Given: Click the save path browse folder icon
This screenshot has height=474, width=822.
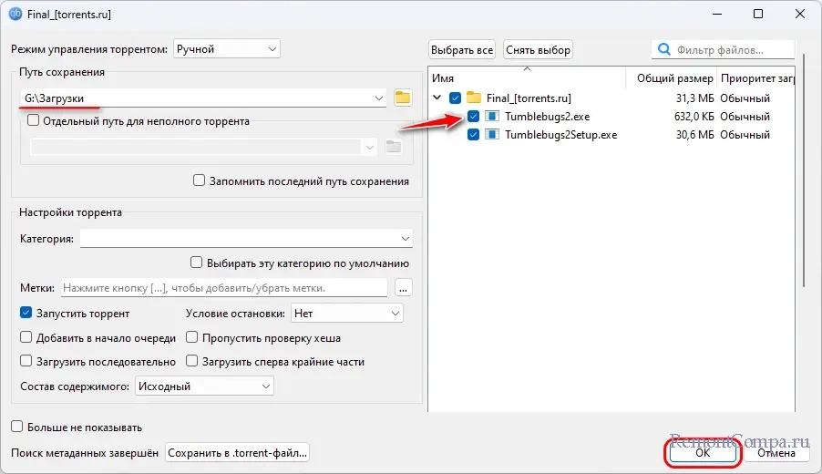Looking at the screenshot, I should pyautogui.click(x=403, y=98).
